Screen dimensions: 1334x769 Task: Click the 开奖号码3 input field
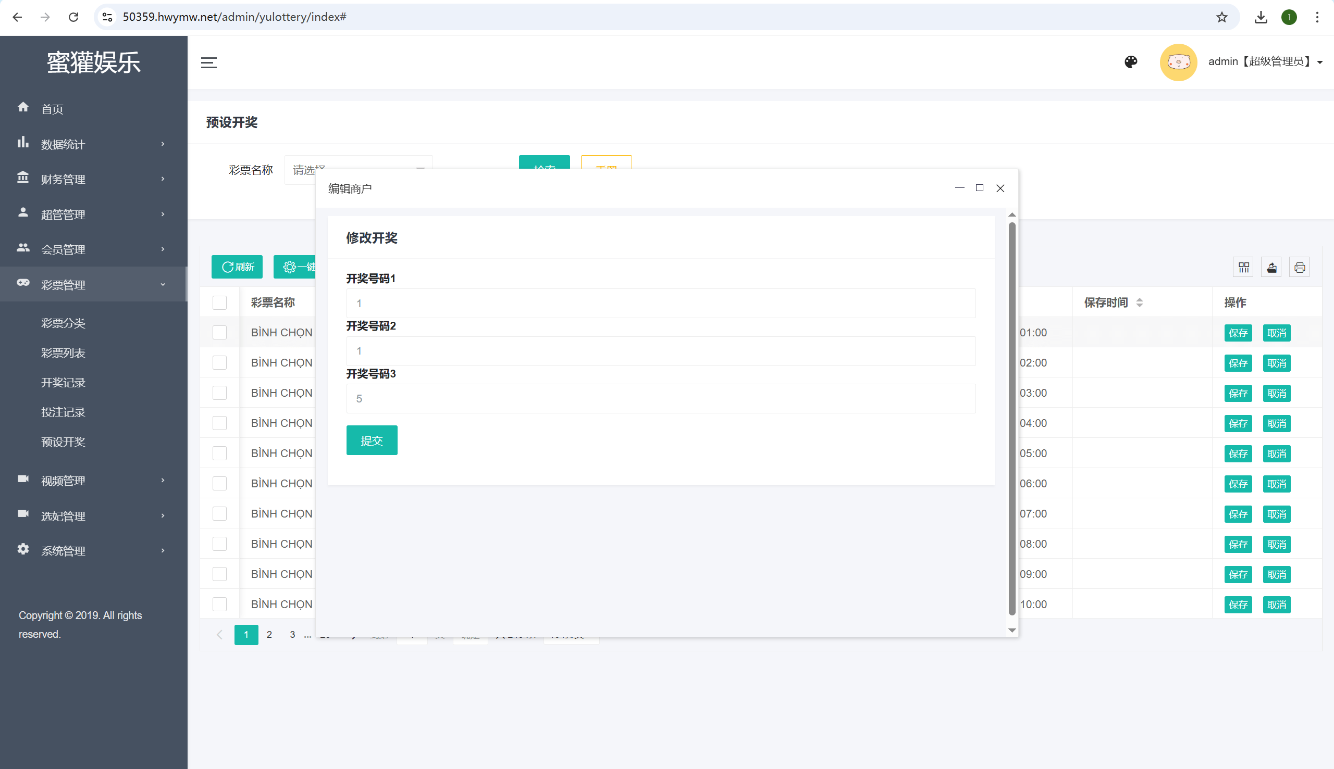[661, 399]
